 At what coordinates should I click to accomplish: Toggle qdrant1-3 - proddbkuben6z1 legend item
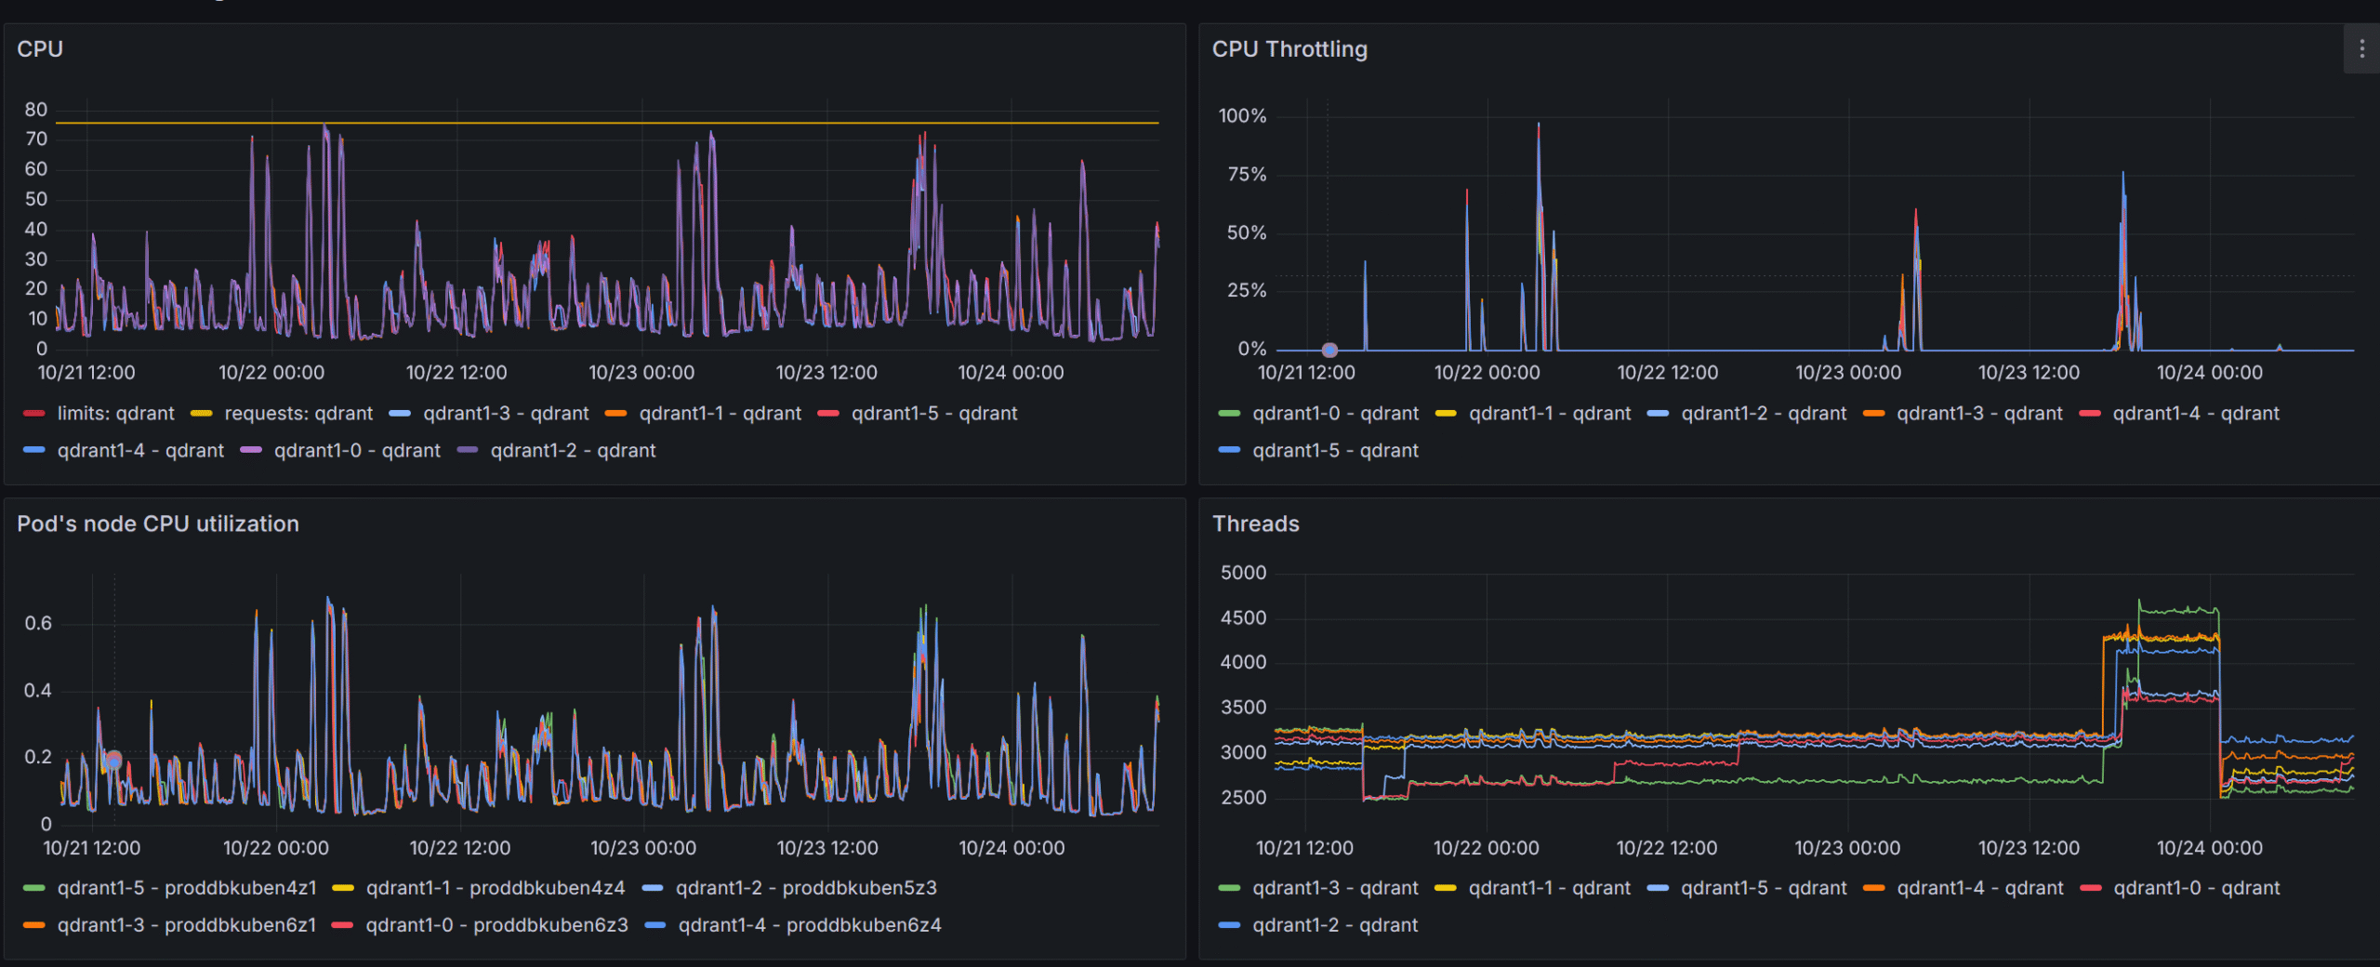pos(186,926)
